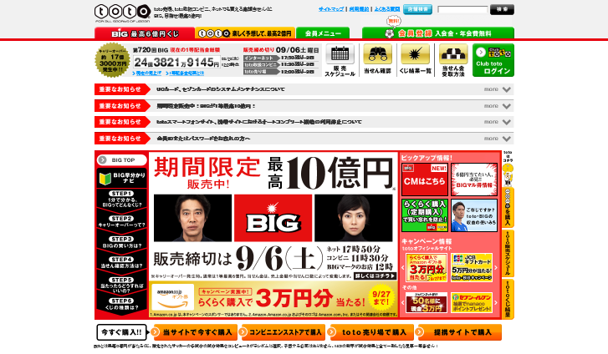
Task: Show previous campaign with upper left arrow
Action: click(x=403, y=268)
